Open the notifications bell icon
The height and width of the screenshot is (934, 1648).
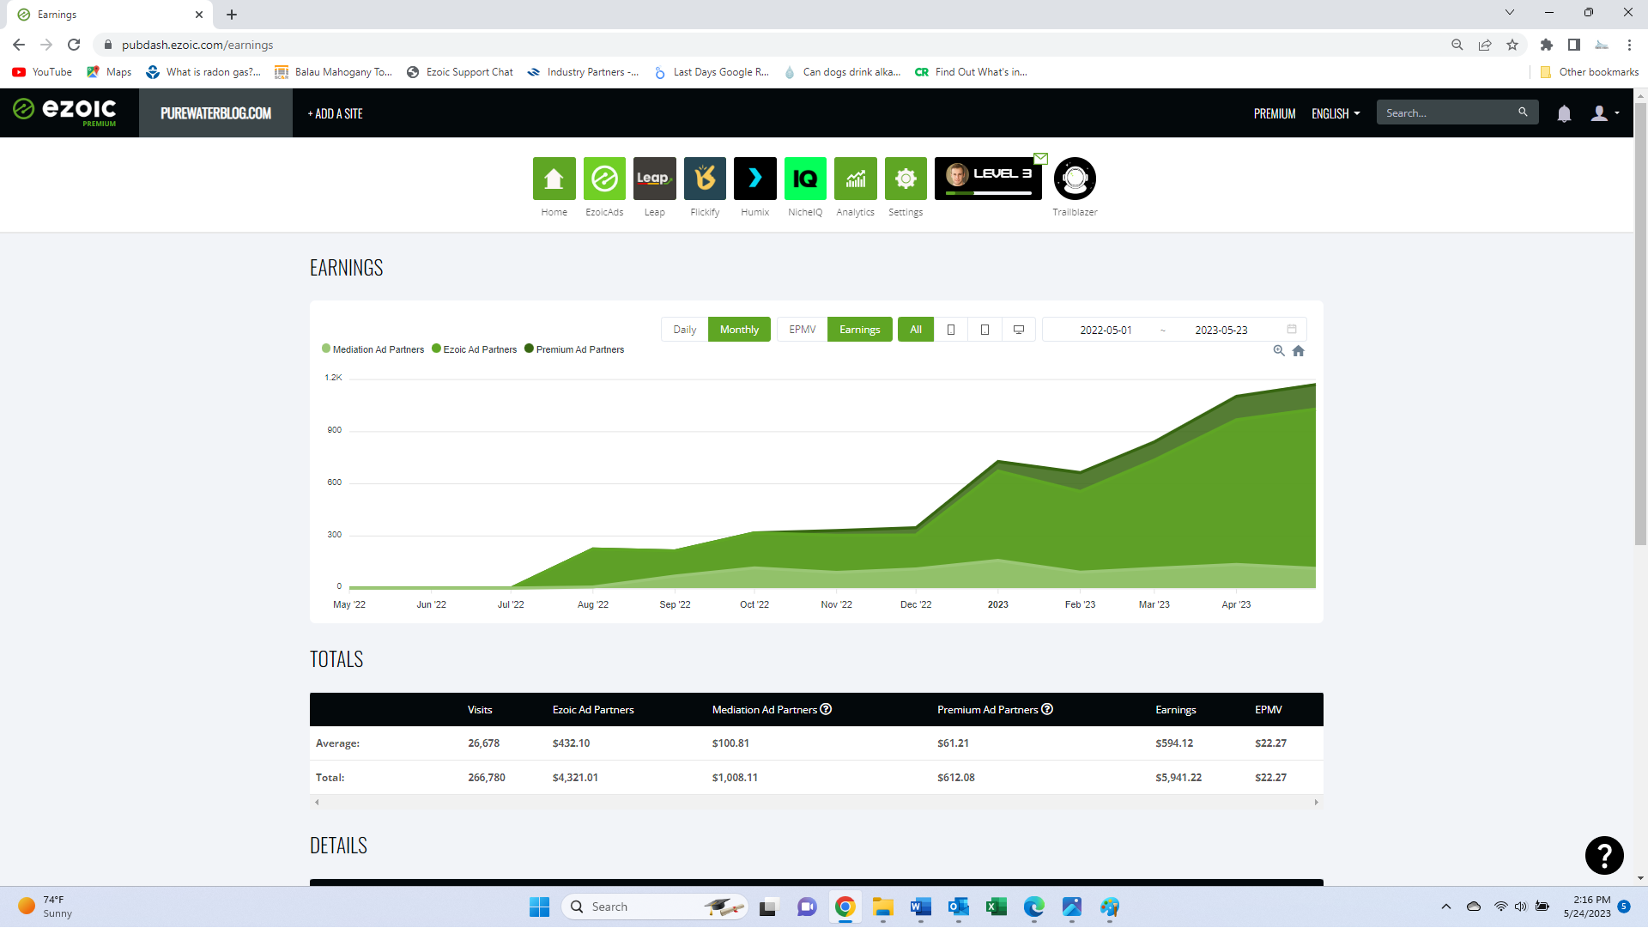(1564, 113)
